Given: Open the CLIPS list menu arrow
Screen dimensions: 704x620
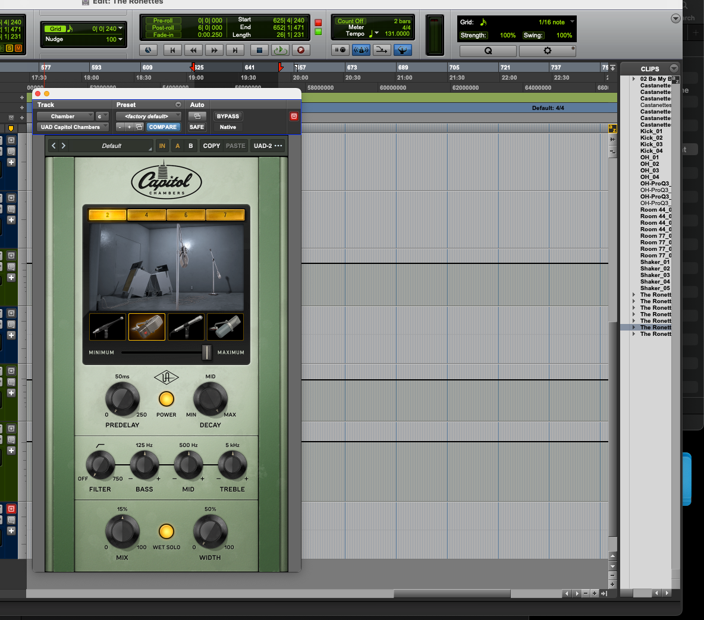Looking at the screenshot, I should click(x=674, y=68).
